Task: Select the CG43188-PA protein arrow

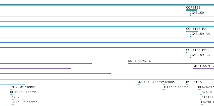Action: [187, 52]
